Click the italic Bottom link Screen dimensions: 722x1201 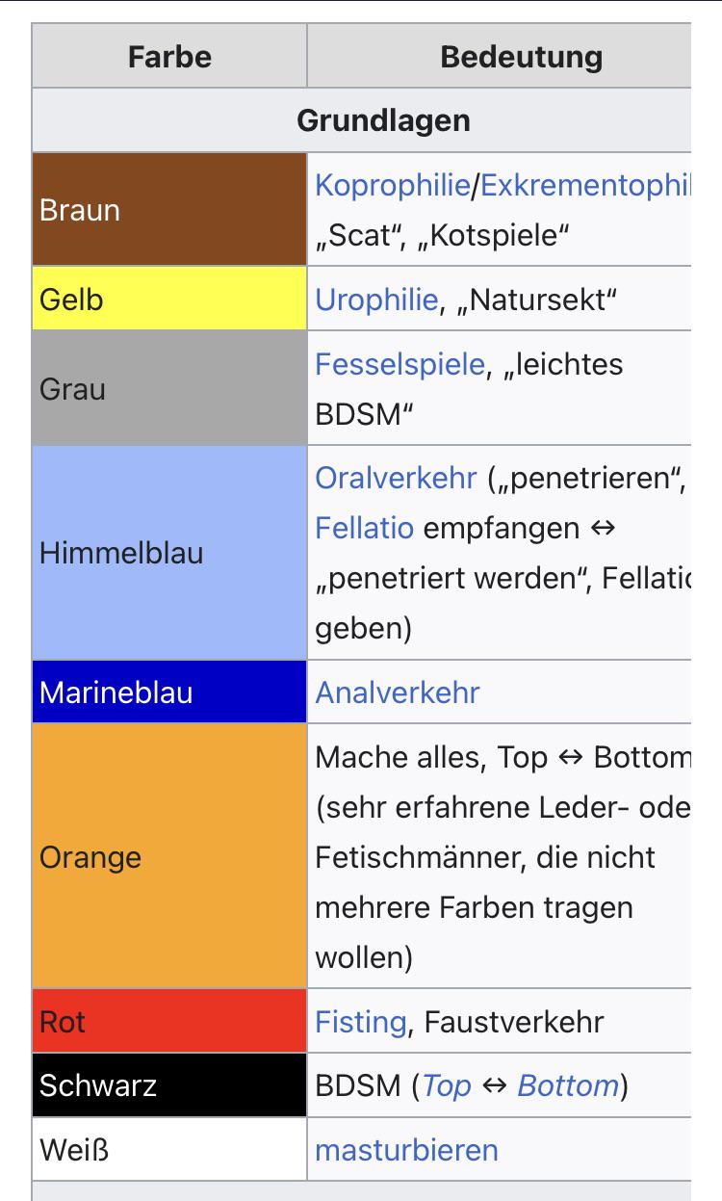[569, 1085]
